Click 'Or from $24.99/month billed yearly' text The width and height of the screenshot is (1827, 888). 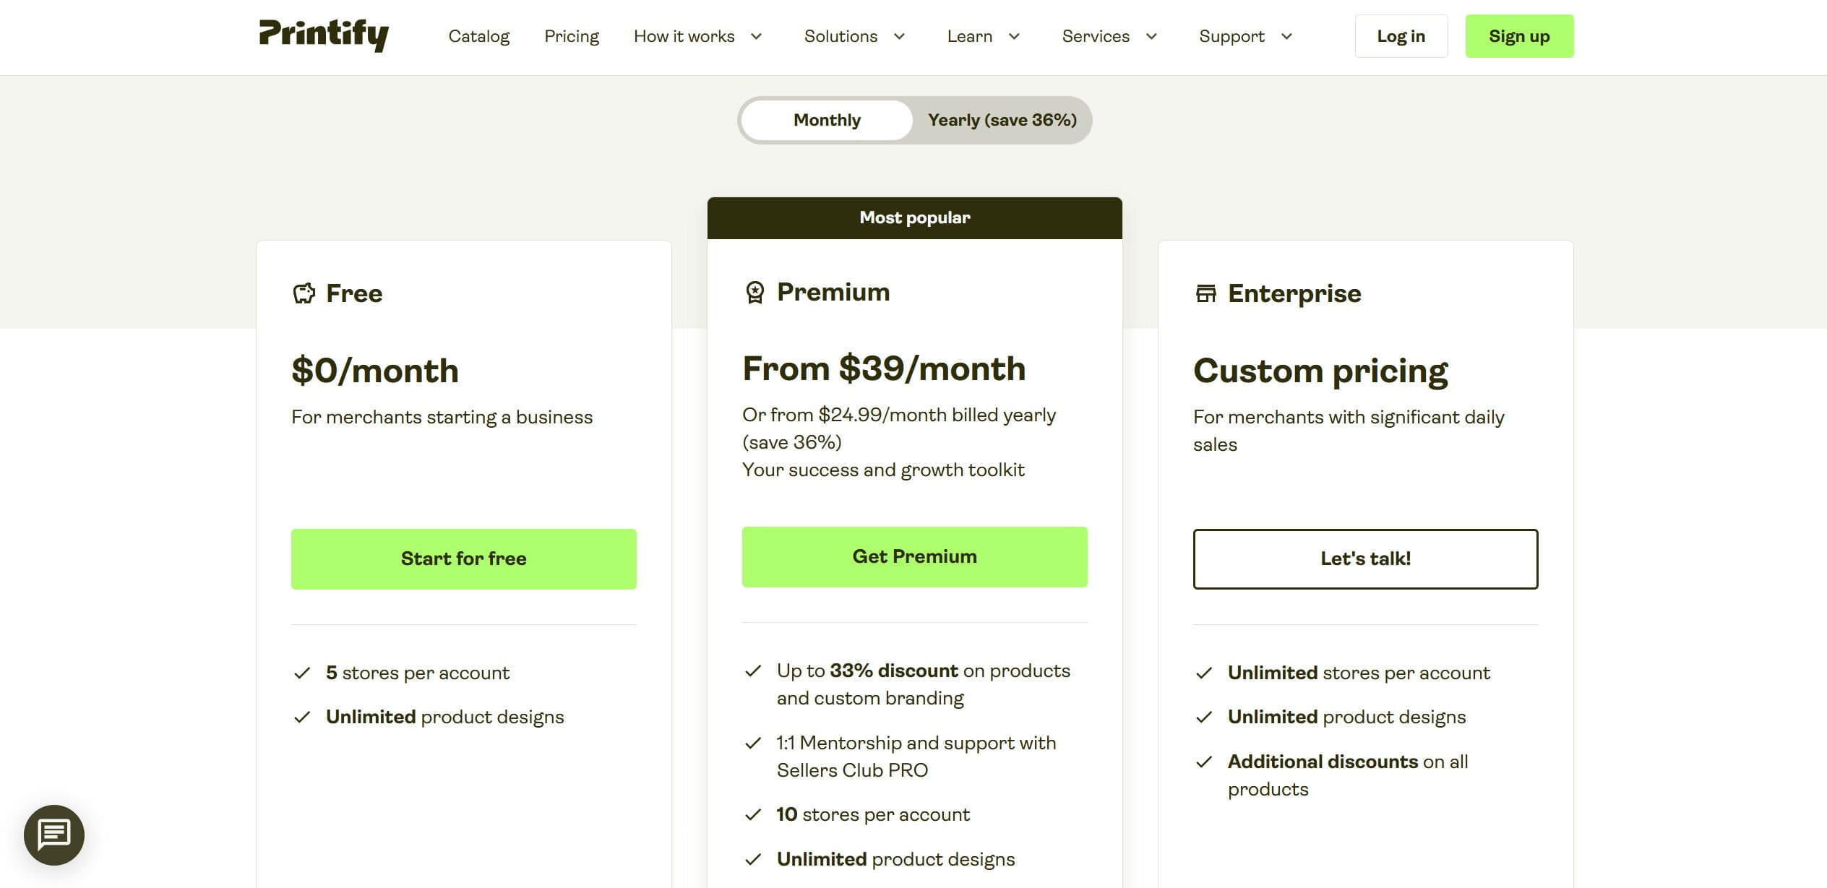pyautogui.click(x=899, y=415)
